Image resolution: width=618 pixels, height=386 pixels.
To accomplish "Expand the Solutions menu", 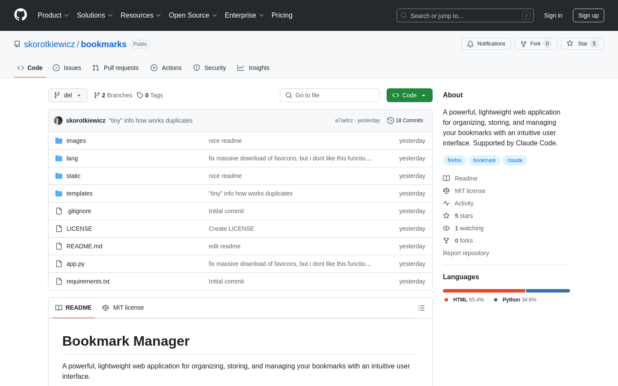I will 95,15.
